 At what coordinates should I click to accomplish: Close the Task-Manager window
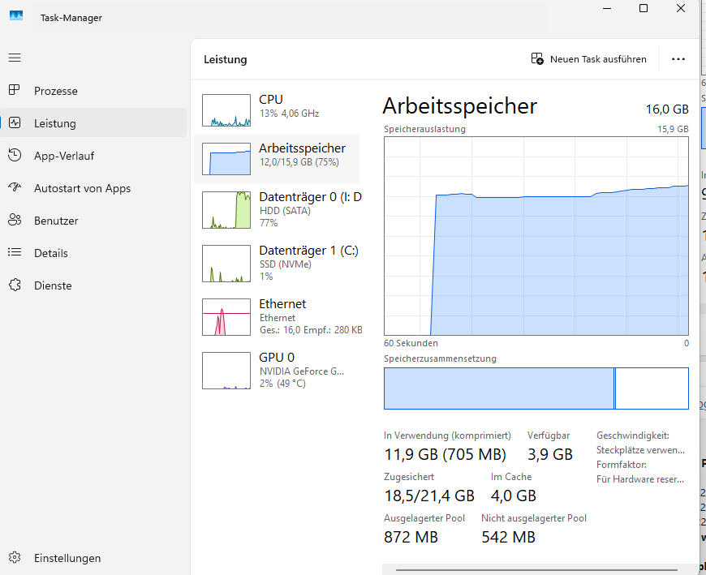(681, 8)
